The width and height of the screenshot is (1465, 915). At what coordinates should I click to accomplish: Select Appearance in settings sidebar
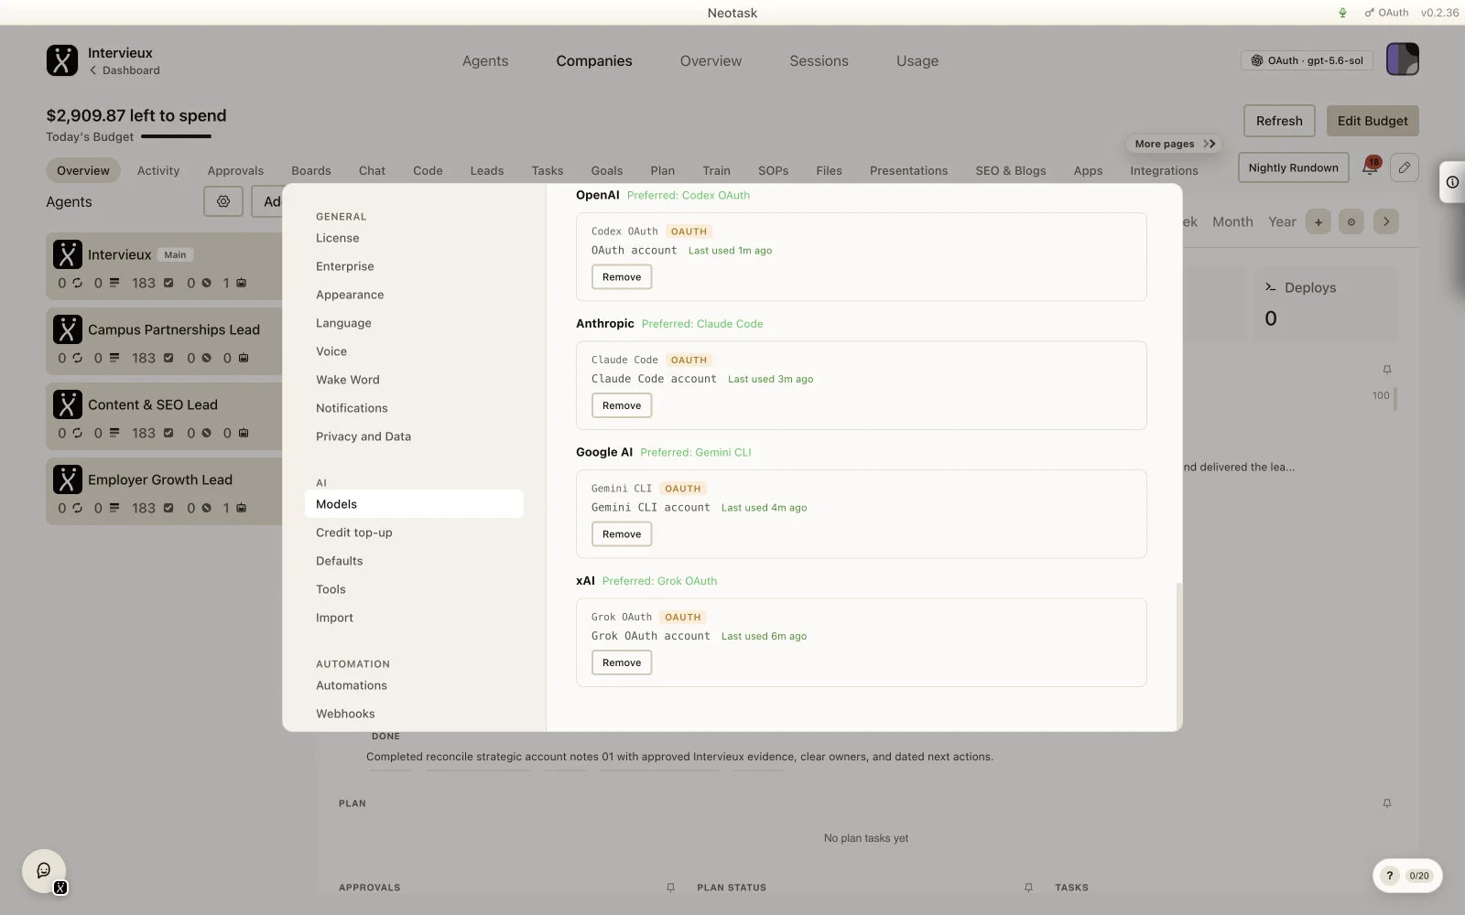click(x=414, y=295)
